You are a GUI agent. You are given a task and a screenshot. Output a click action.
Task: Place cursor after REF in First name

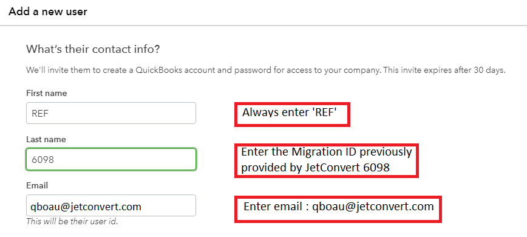pos(50,113)
